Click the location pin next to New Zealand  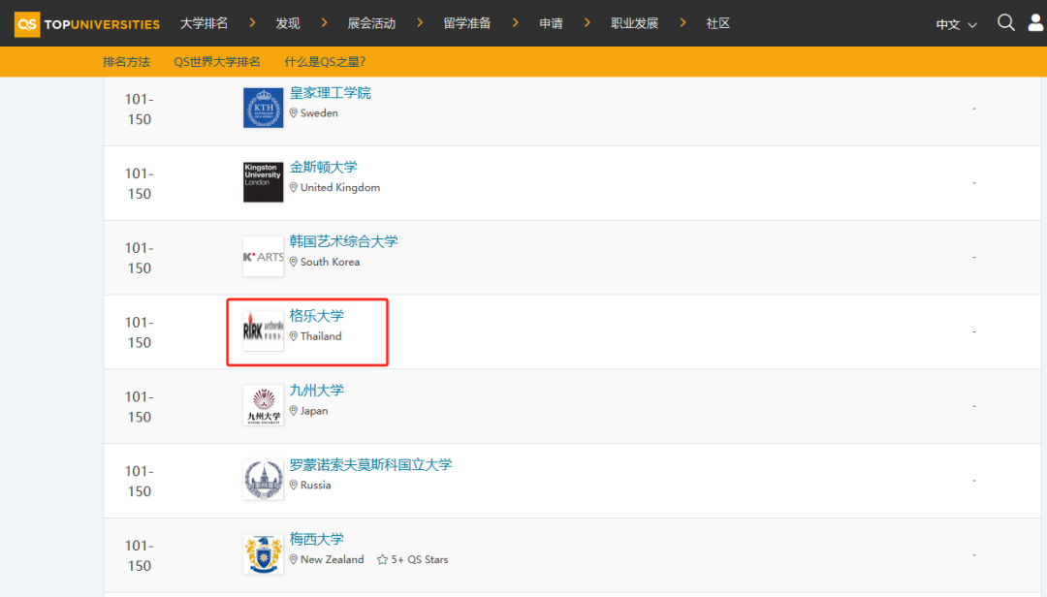[x=293, y=559]
